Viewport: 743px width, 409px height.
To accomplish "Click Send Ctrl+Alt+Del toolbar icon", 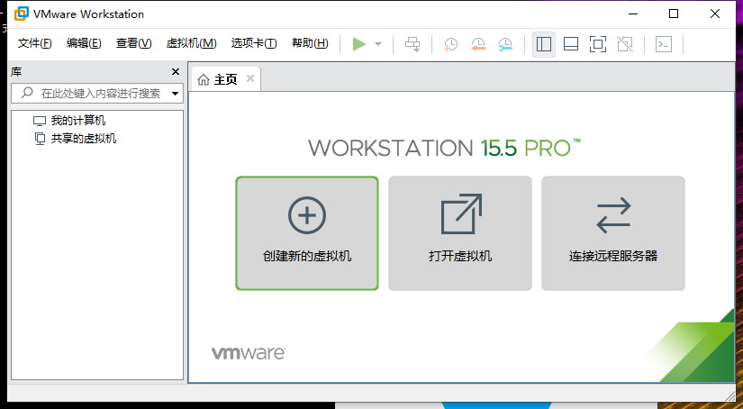I will 412,44.
